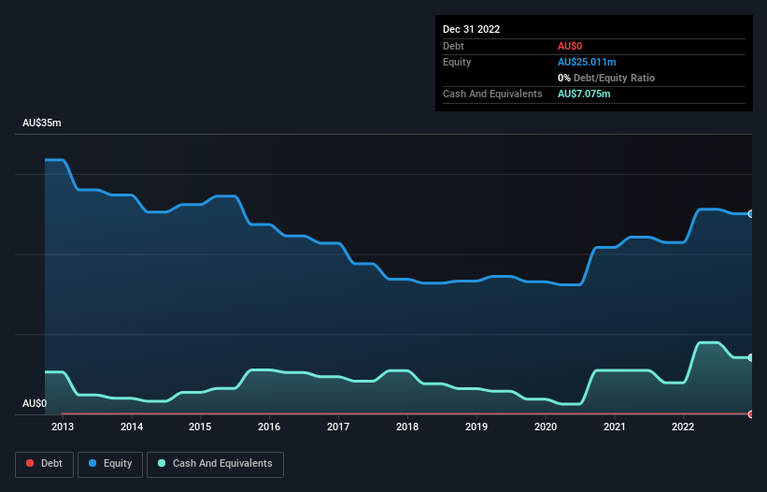Image resolution: width=767 pixels, height=492 pixels.
Task: Click the AU$7.075m cash value
Action: (x=584, y=94)
